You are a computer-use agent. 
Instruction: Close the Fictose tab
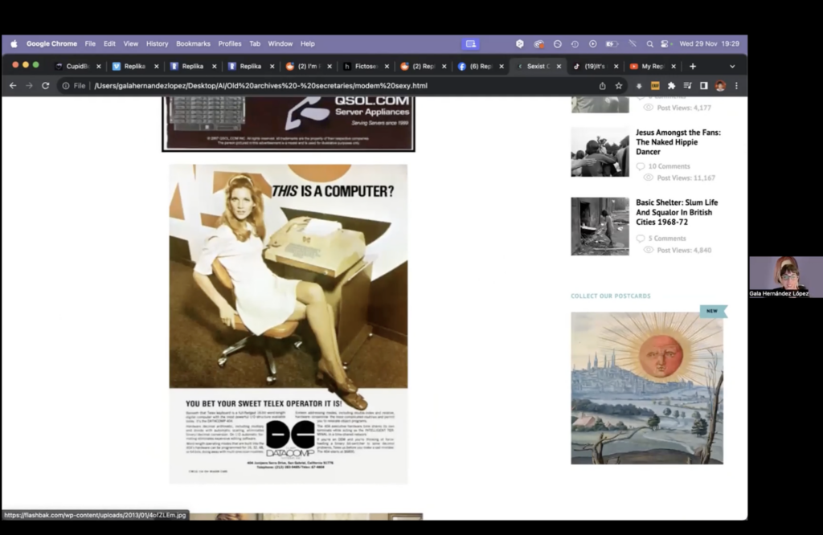tap(387, 67)
